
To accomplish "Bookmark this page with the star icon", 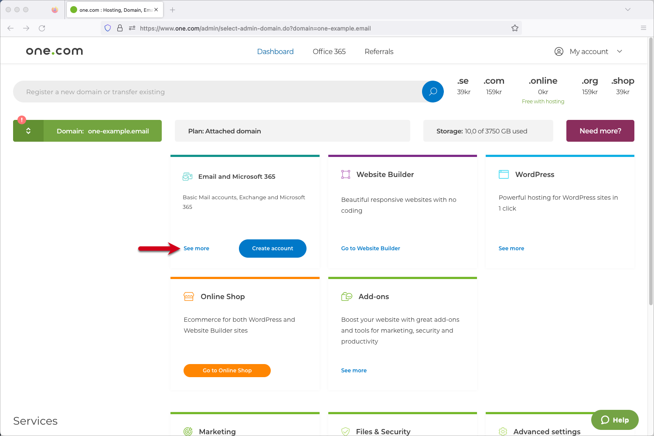I will click(x=515, y=28).
